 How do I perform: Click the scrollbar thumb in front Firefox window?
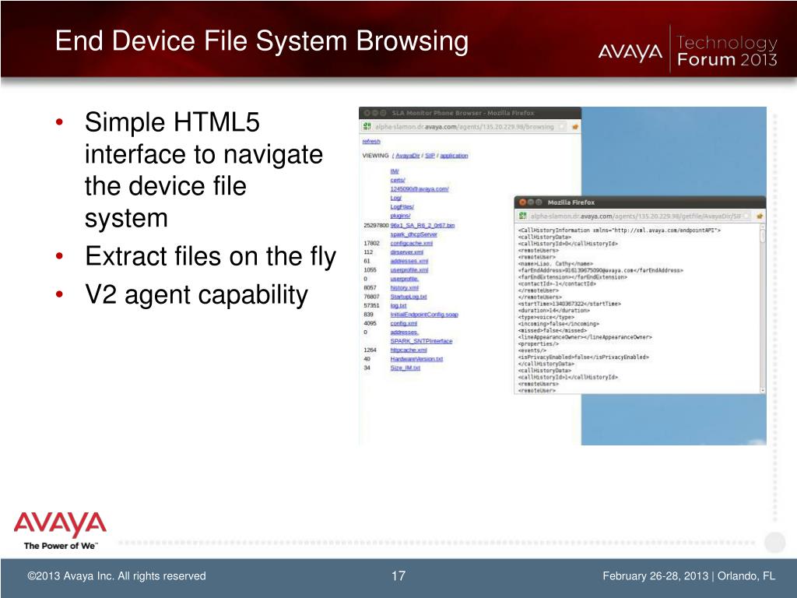point(763,237)
